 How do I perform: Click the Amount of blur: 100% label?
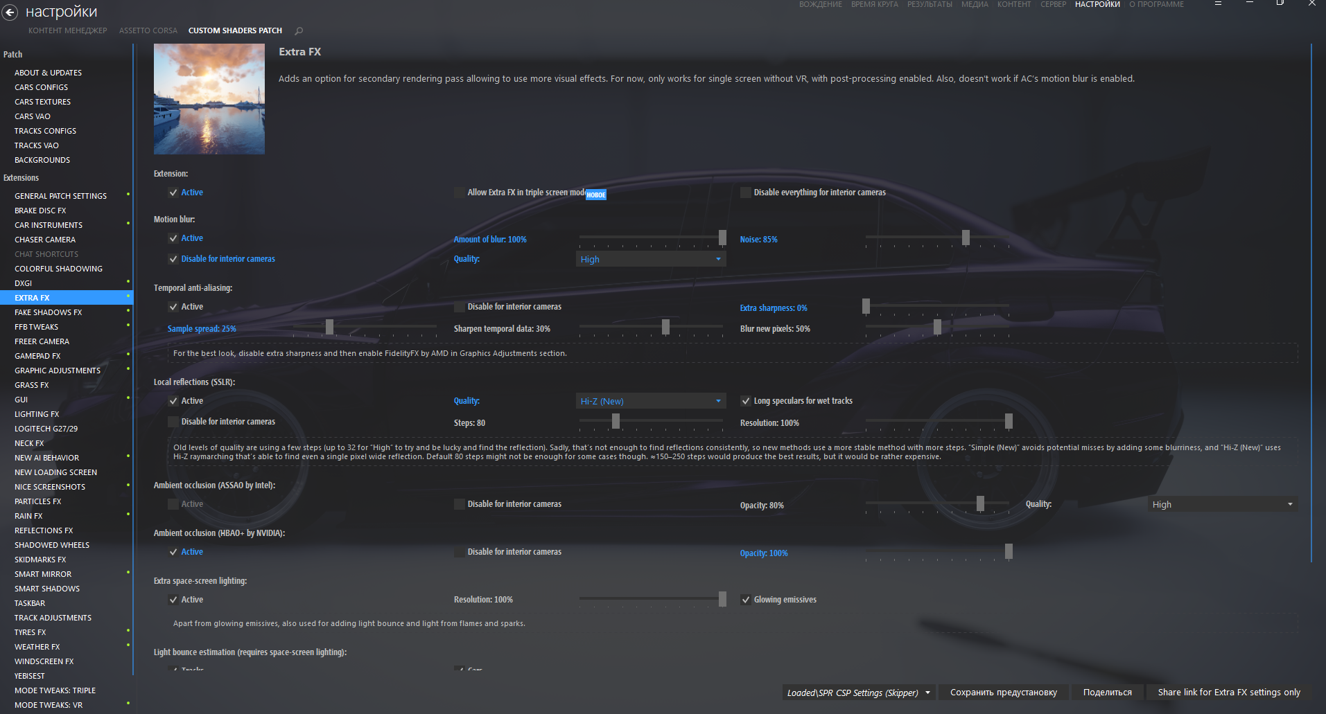(x=490, y=240)
